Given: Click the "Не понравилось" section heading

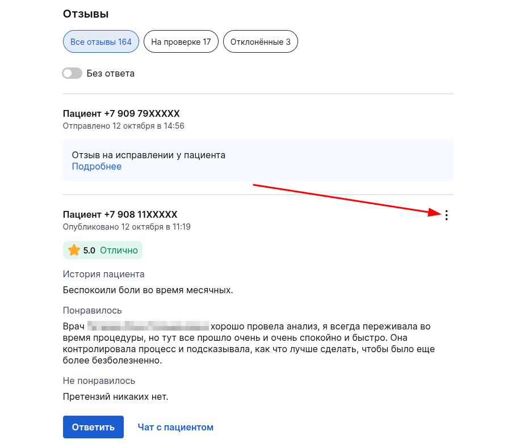Looking at the screenshot, I should pos(99,381).
